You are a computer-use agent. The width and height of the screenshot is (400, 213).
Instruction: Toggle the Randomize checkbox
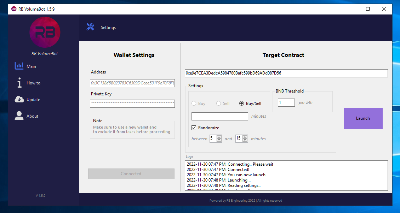(194, 128)
